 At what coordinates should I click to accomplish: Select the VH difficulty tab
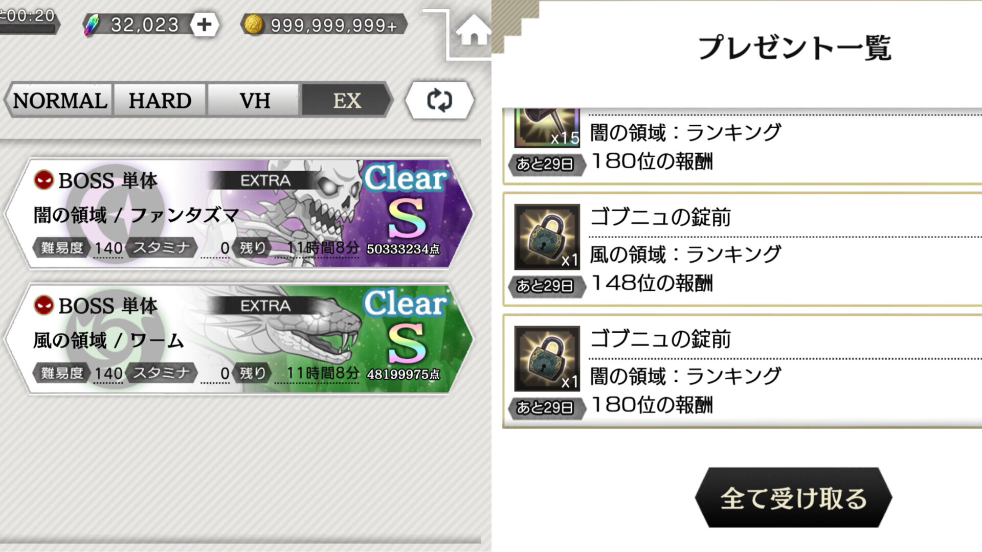tap(254, 100)
